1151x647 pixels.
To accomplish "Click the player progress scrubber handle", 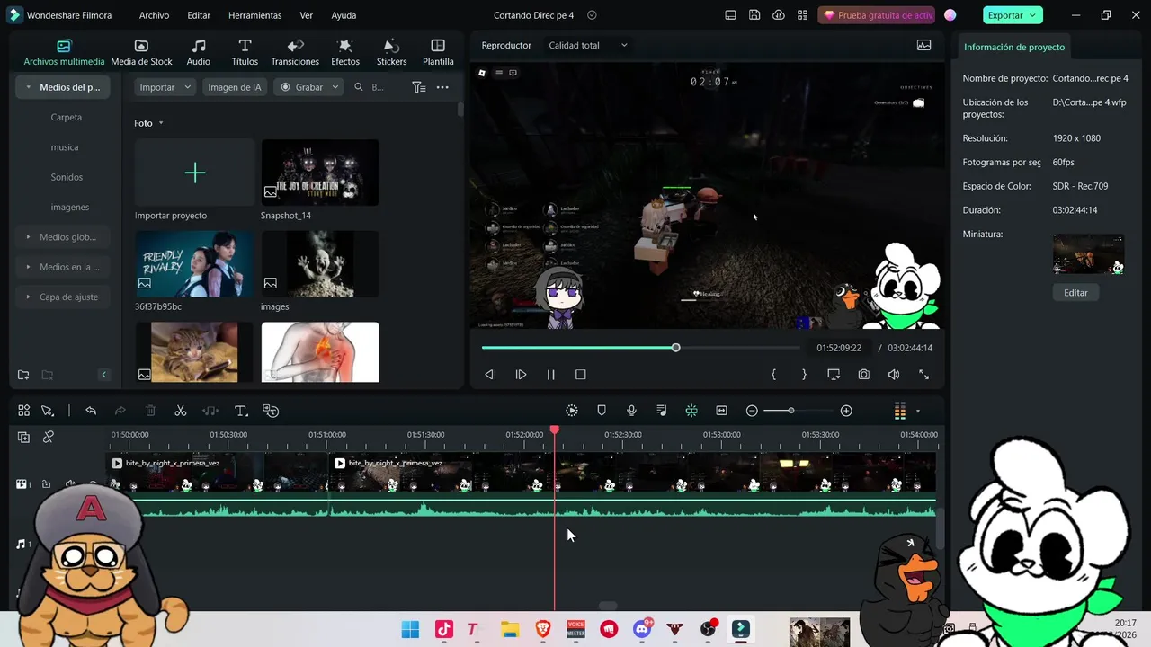I will (675, 348).
